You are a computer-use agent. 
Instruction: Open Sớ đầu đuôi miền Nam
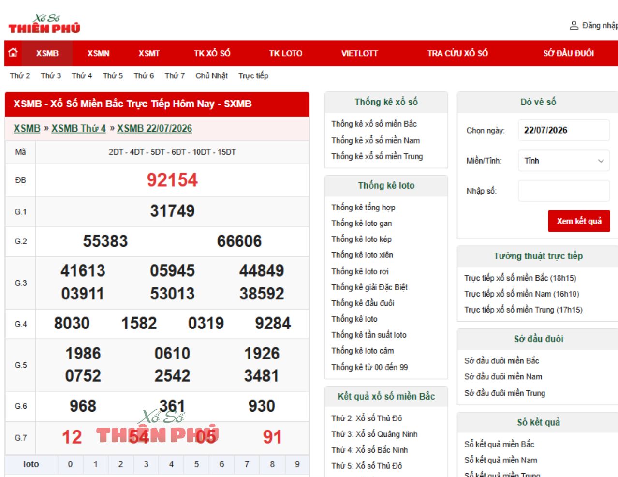(x=503, y=377)
